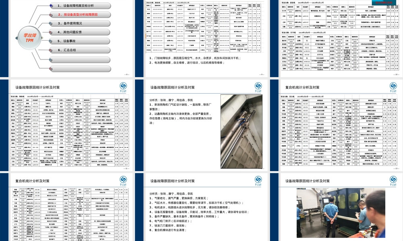The height and width of the screenshot is (241, 403).
Task: Click the Fast logo on the bottom 复合机 table slide
Action: click(123, 181)
